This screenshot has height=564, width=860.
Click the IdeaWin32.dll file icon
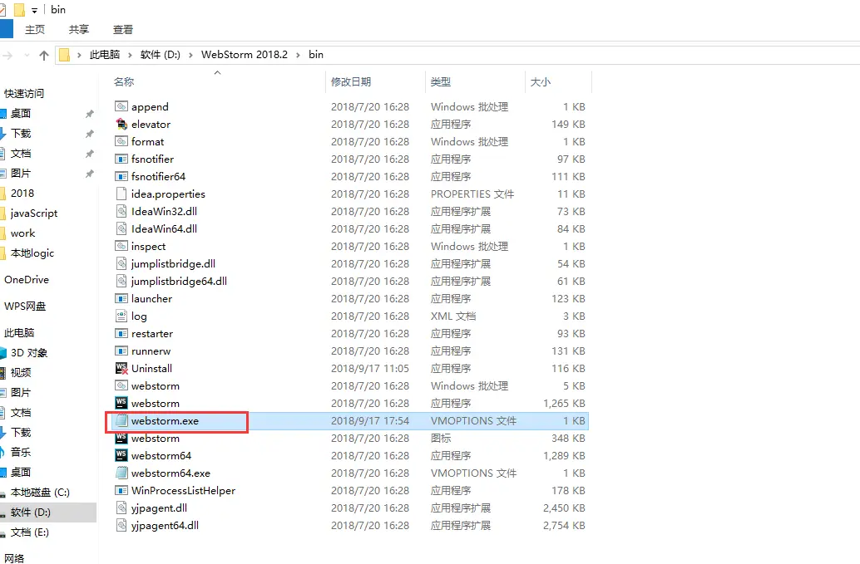pos(121,211)
